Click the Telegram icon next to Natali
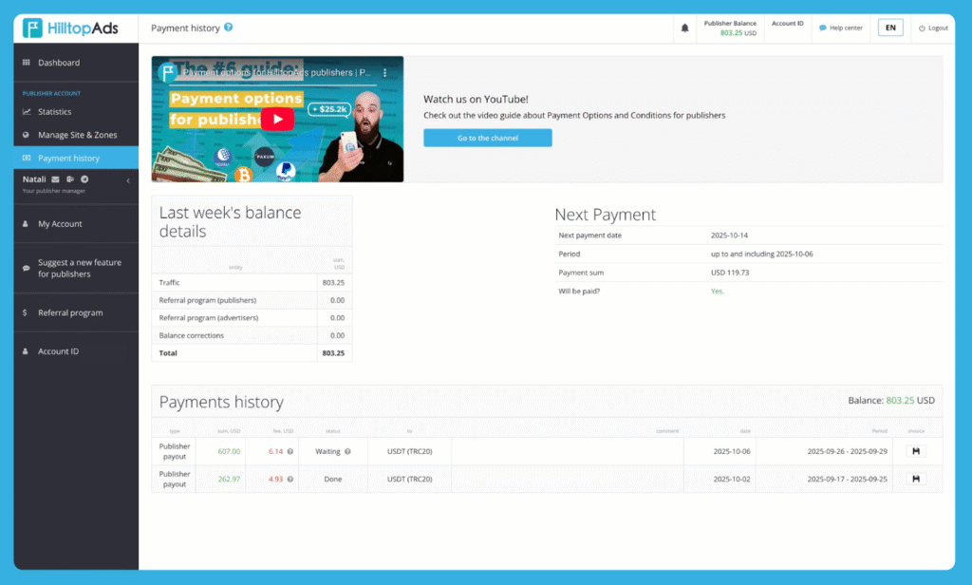972x585 pixels. pos(84,179)
